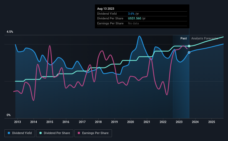Click the US$1.560 value in tooltip
Image resolution: width=228 pixels, height=141 pixels.
pyautogui.click(x=134, y=19)
